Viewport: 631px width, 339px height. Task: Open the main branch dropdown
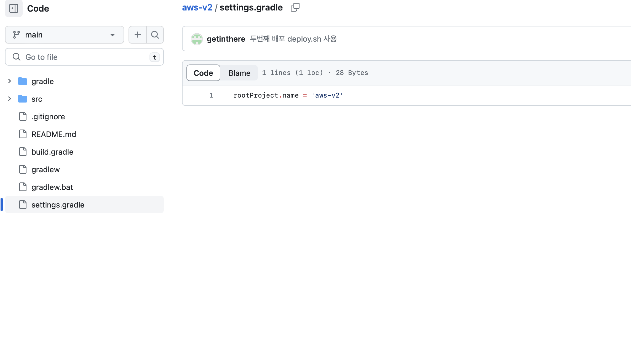tap(65, 35)
